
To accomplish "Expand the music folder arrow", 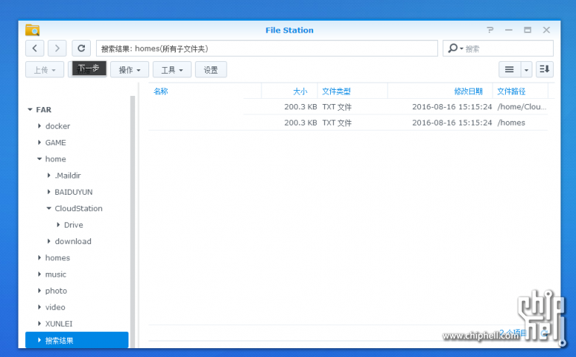I will [x=39, y=274].
